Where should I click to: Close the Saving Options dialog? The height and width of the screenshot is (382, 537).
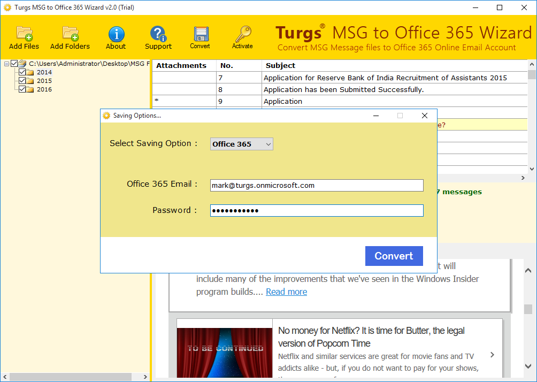click(425, 116)
